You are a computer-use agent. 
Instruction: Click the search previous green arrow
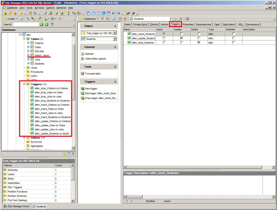42,24
